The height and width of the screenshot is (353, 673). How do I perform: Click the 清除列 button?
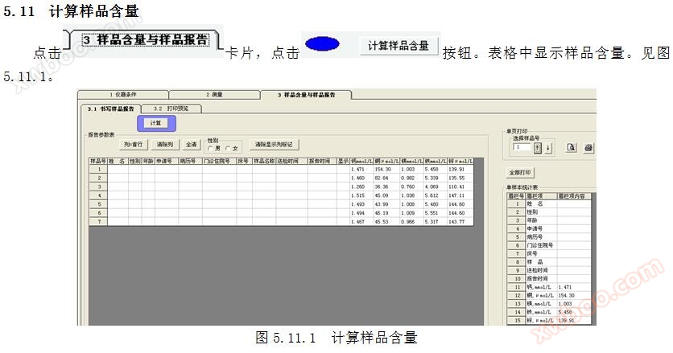pos(165,145)
